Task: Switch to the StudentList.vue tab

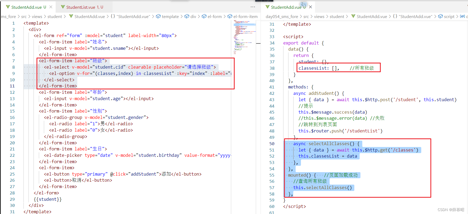Action: [x=84, y=7]
